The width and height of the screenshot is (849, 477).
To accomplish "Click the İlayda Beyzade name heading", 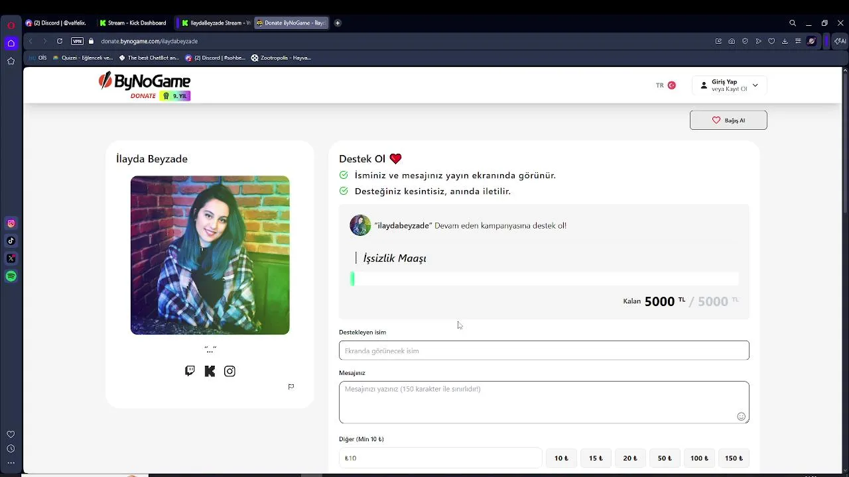I will click(x=152, y=159).
